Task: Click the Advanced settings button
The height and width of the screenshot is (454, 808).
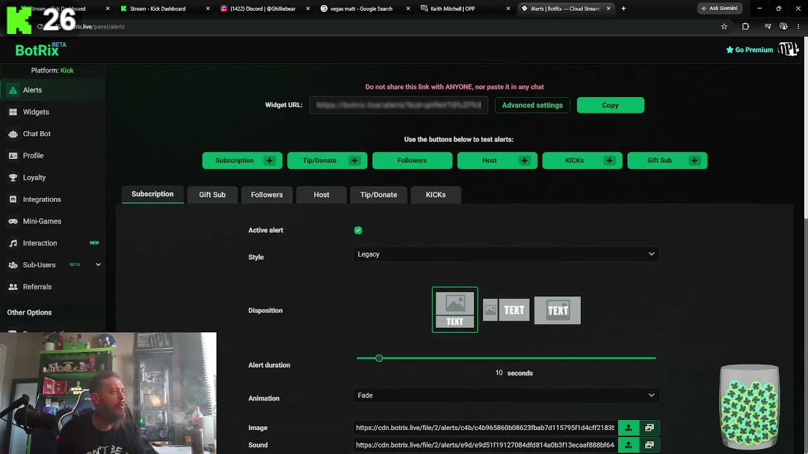Action: tap(532, 105)
